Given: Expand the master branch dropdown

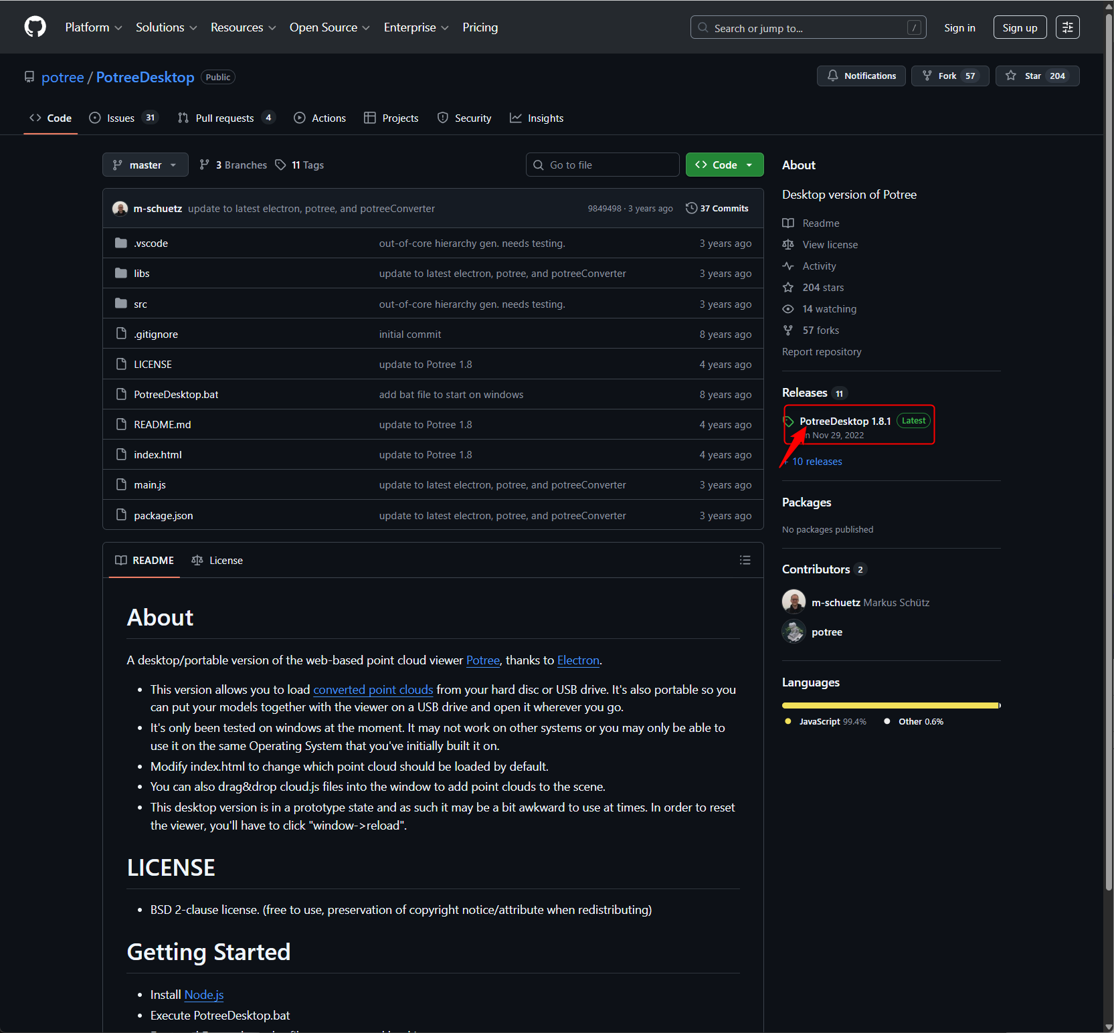Looking at the screenshot, I should [145, 165].
